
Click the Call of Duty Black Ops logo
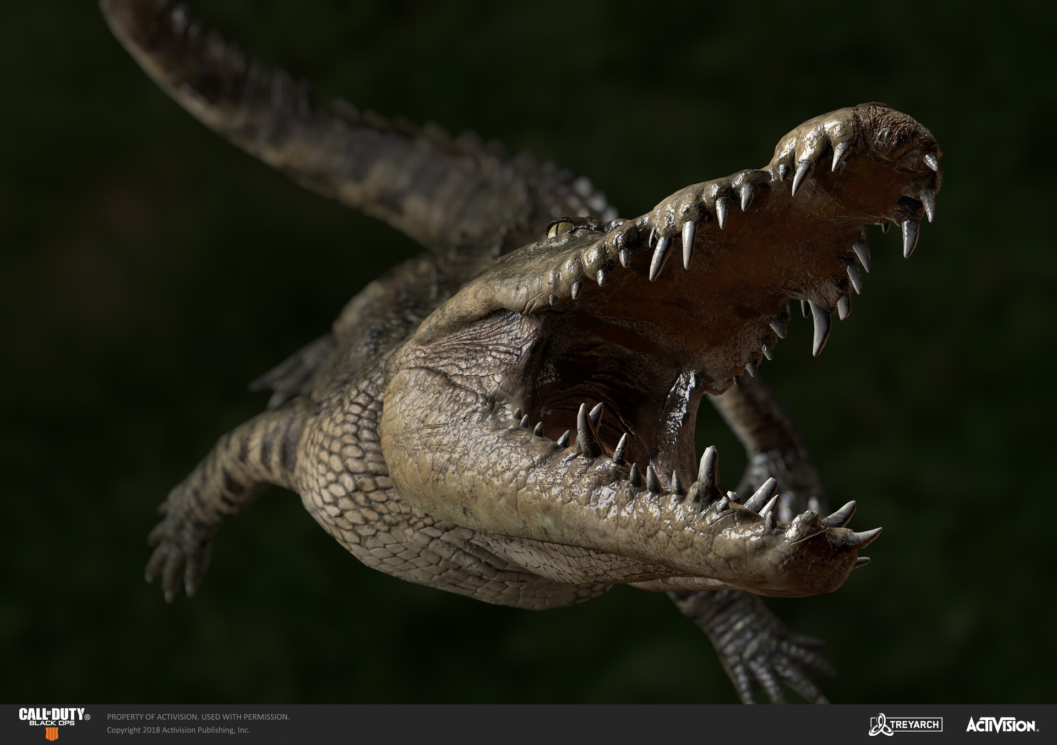coord(55,724)
